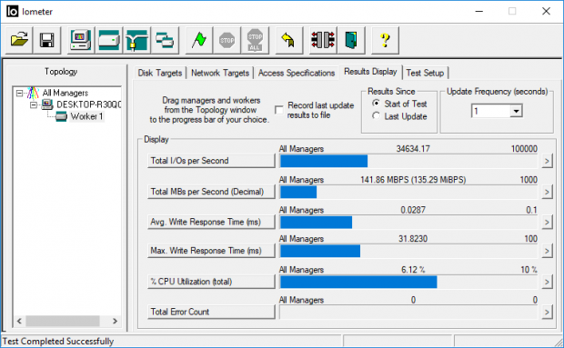
Task: Switch to the Network Targets tab
Action: click(220, 73)
